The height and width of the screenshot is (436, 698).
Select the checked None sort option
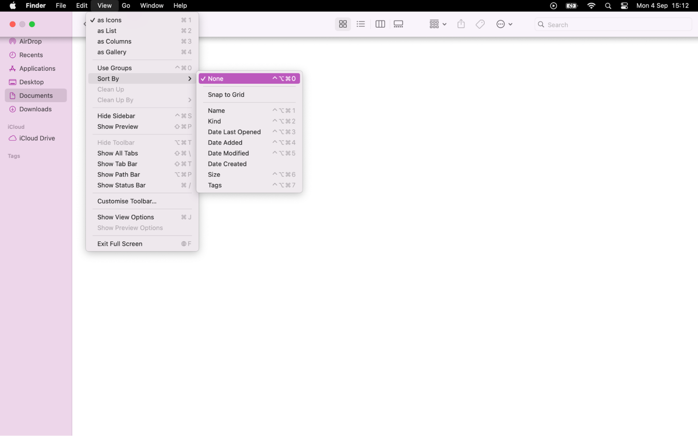(x=249, y=78)
